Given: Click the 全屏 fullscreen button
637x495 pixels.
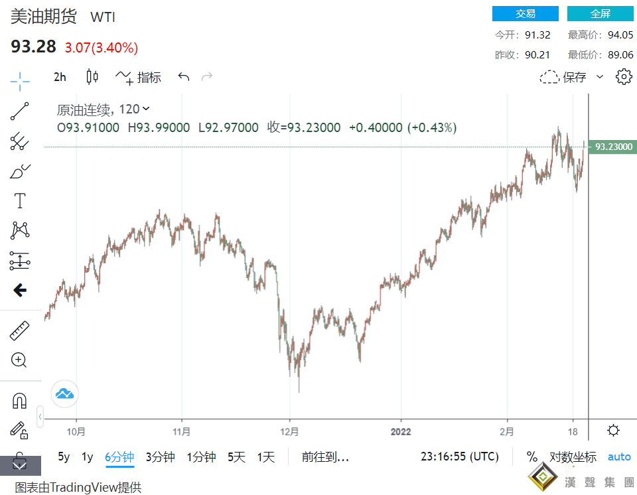Looking at the screenshot, I should point(600,14).
